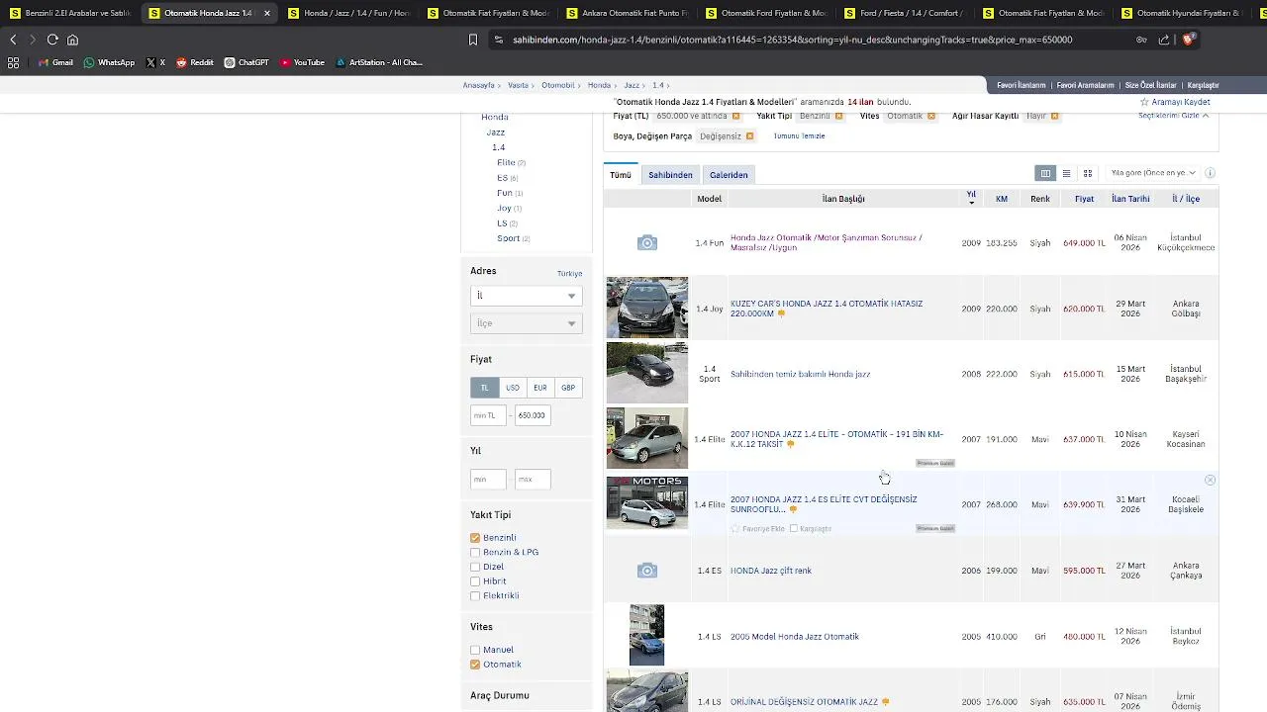Bookmark this page via bookmark icon
1267x712 pixels.
pos(473,40)
